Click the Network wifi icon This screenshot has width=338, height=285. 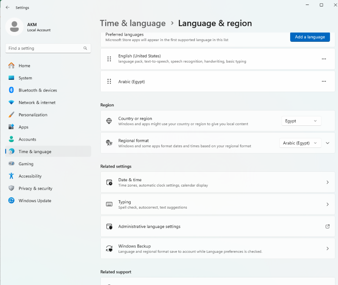[11, 103]
